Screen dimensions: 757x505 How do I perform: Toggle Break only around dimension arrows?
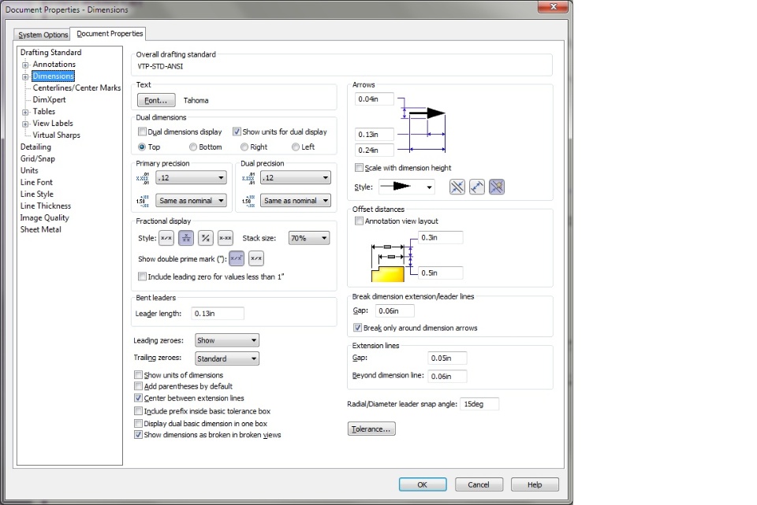[358, 328]
